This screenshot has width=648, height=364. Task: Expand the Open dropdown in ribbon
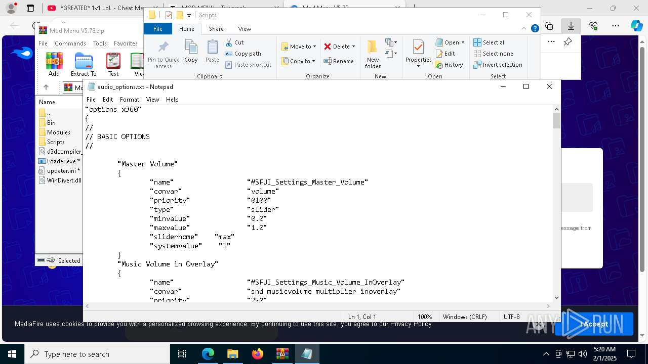pos(463,42)
